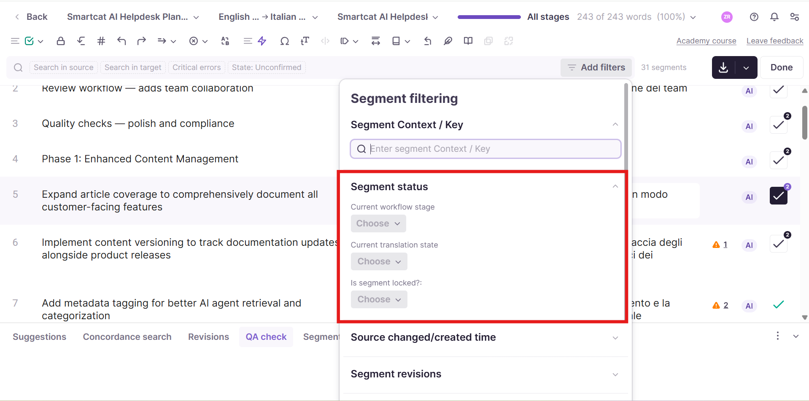Open the settings sliders icon
Screen dimensions: 809x401
click(x=795, y=17)
